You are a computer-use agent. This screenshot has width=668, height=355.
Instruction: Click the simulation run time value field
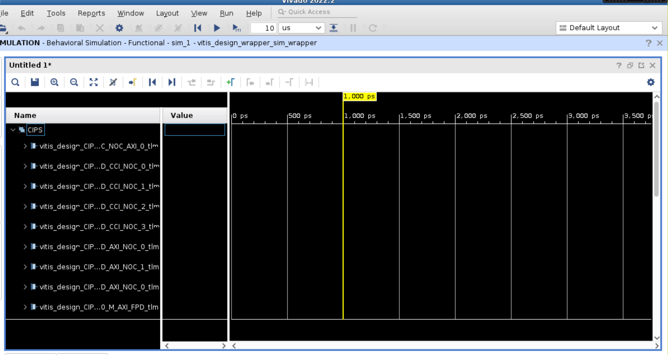pos(263,28)
